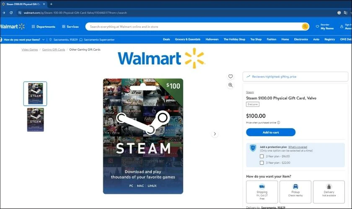The image size is (352, 209).
Task: Click the Add to cart button
Action: click(271, 132)
